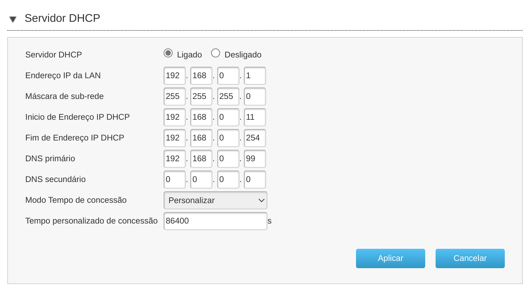The width and height of the screenshot is (529, 291).
Task: Disable the DHCP server via Desligado option
Action: [x=216, y=53]
